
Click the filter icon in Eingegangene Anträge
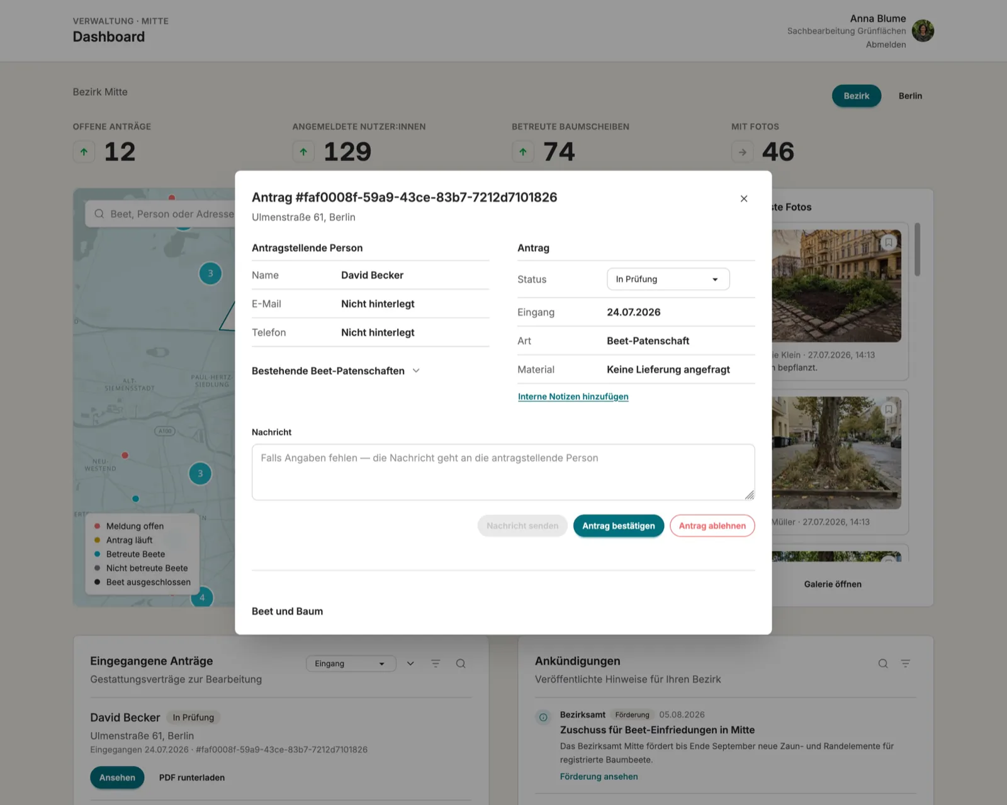coord(436,663)
